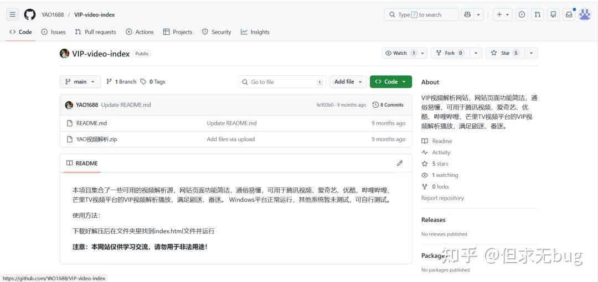Open the Activity link in About
This screenshot has width=598, height=282.
436,153
